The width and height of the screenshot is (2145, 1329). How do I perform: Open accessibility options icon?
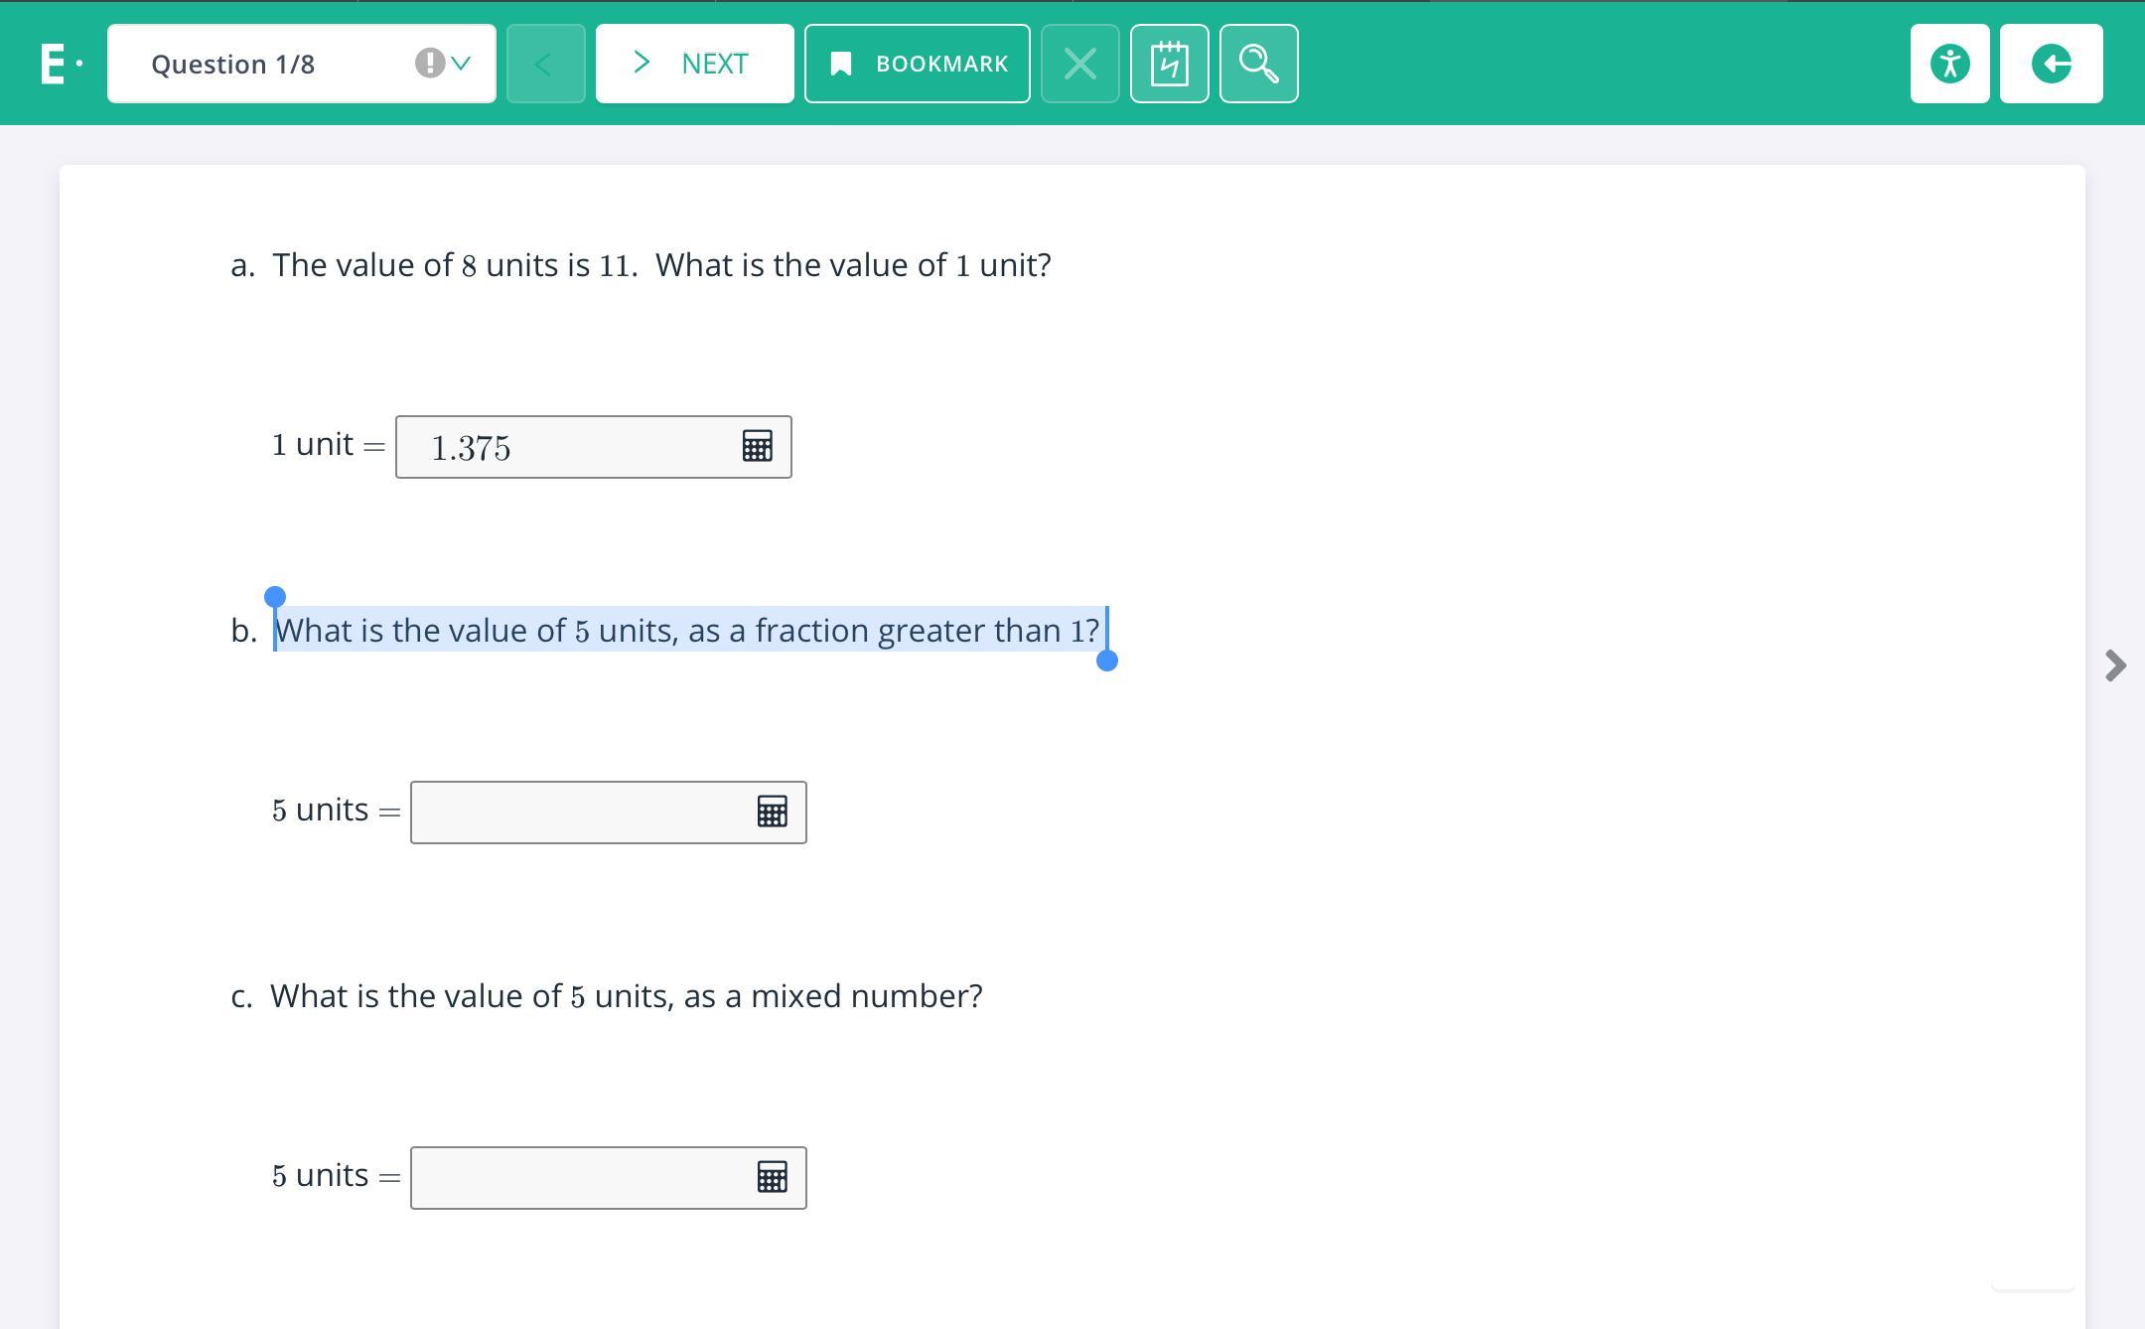point(1949,64)
